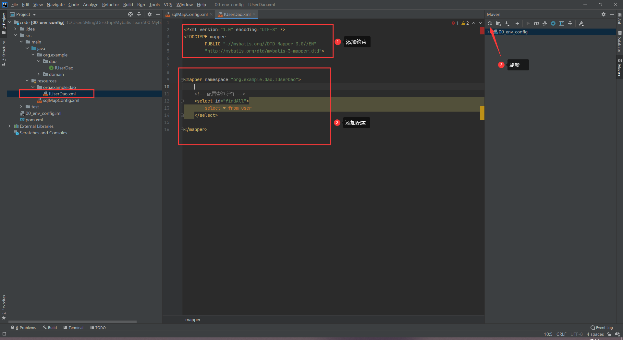Toggle the Structure side tool button
The image size is (623, 340).
4,54
